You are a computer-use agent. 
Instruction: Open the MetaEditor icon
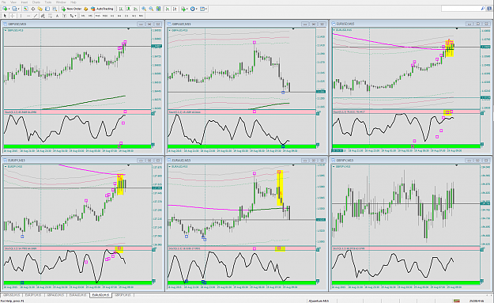click(x=85, y=9)
